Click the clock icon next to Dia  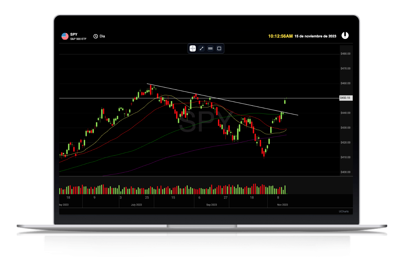96,36
